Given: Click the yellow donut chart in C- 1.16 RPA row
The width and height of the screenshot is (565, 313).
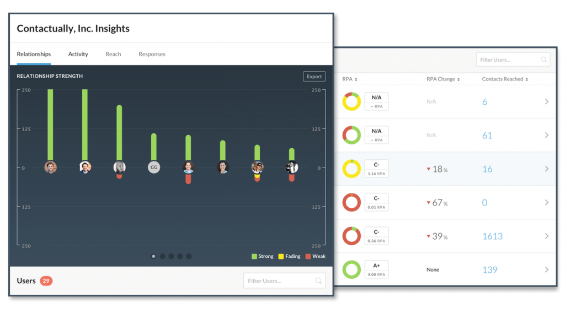Looking at the screenshot, I should point(351,169).
